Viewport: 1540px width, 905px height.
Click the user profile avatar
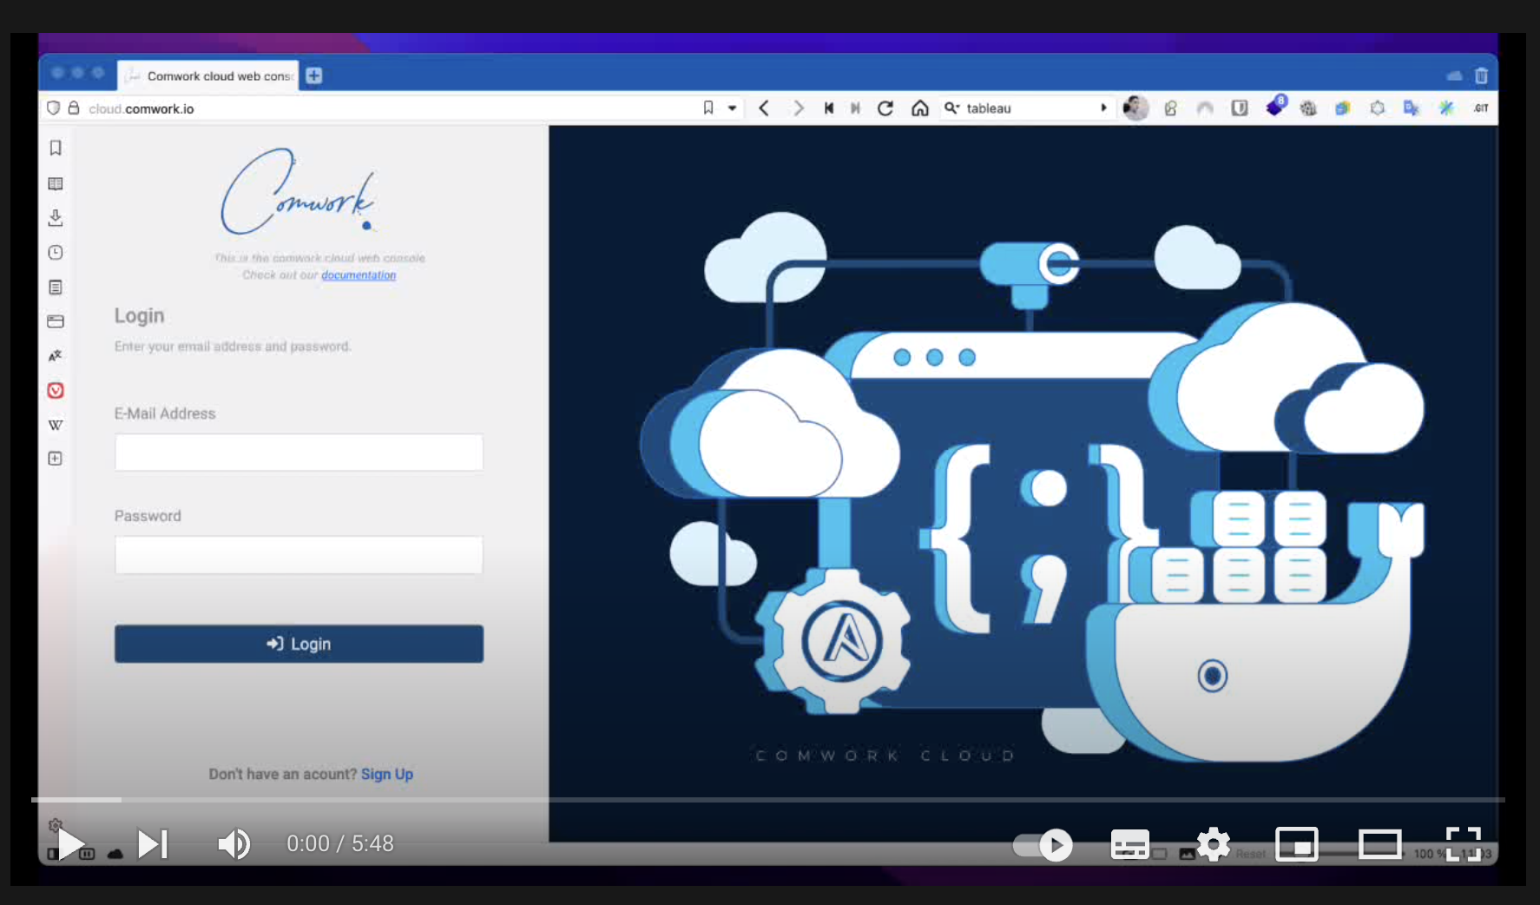coord(1135,108)
